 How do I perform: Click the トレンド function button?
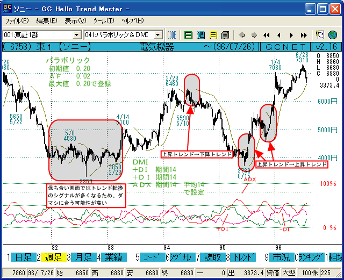[x=243, y=257]
